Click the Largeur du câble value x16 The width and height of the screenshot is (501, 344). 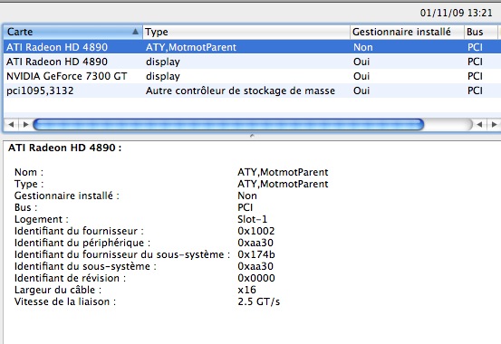(x=246, y=290)
